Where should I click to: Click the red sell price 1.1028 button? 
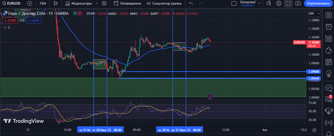[10, 20]
